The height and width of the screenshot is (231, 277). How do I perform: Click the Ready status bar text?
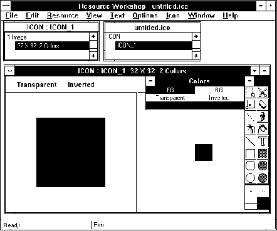coord(11,225)
